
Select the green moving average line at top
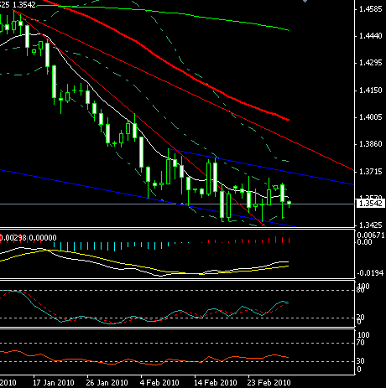pos(179,13)
